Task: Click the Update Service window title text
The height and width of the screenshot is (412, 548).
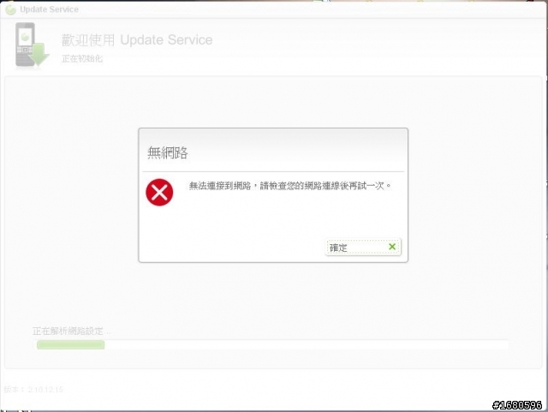Action: coord(50,9)
